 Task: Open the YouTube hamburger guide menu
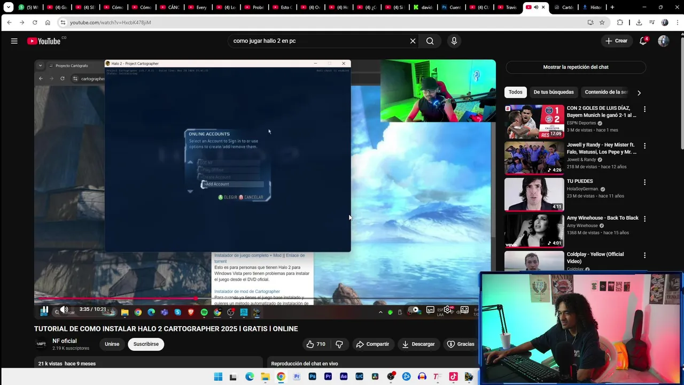14,41
